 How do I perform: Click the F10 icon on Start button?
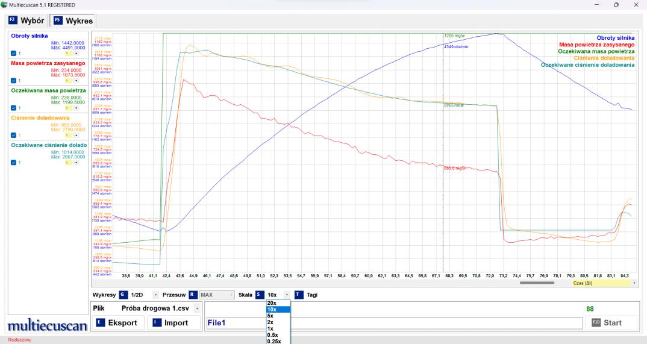click(x=596, y=322)
